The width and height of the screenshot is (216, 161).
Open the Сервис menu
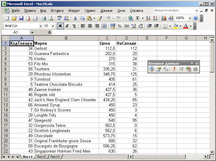90,11
